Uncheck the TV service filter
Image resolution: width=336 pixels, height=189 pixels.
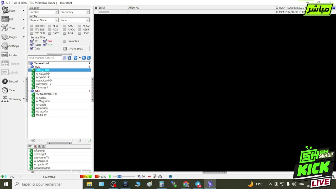[x=32, y=41]
